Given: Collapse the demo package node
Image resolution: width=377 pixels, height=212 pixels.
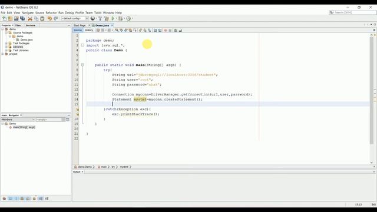Looking at the screenshot, I should pyautogui.click(x=10, y=37).
